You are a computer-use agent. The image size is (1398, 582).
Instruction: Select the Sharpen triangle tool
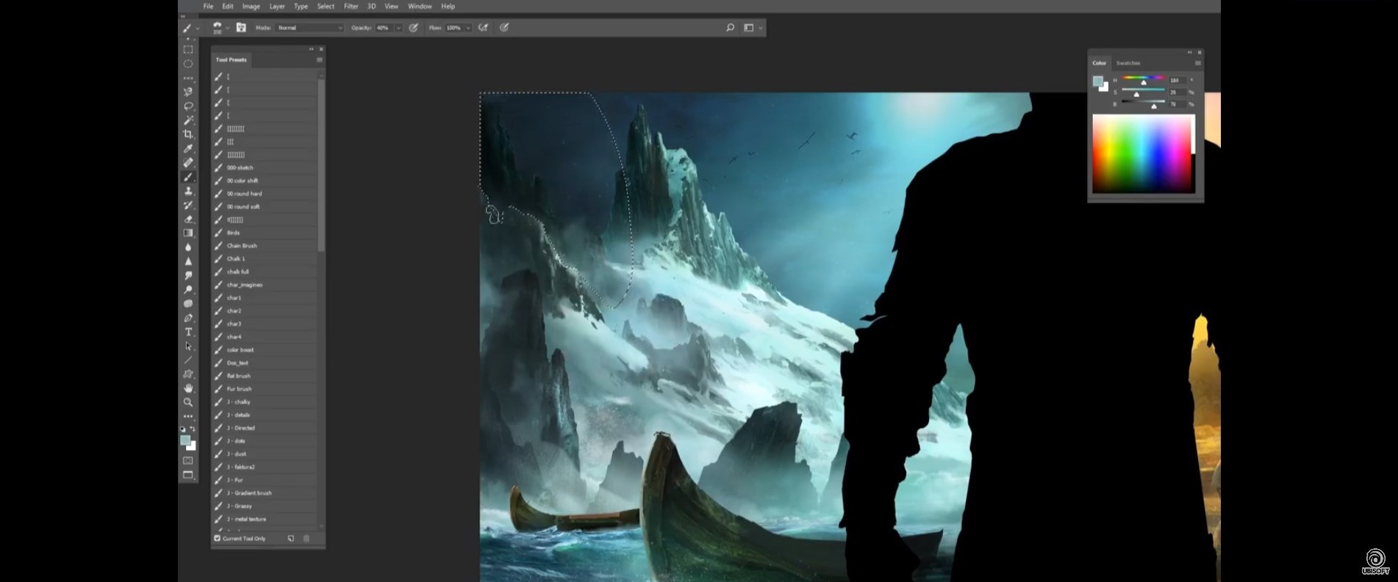(x=188, y=261)
